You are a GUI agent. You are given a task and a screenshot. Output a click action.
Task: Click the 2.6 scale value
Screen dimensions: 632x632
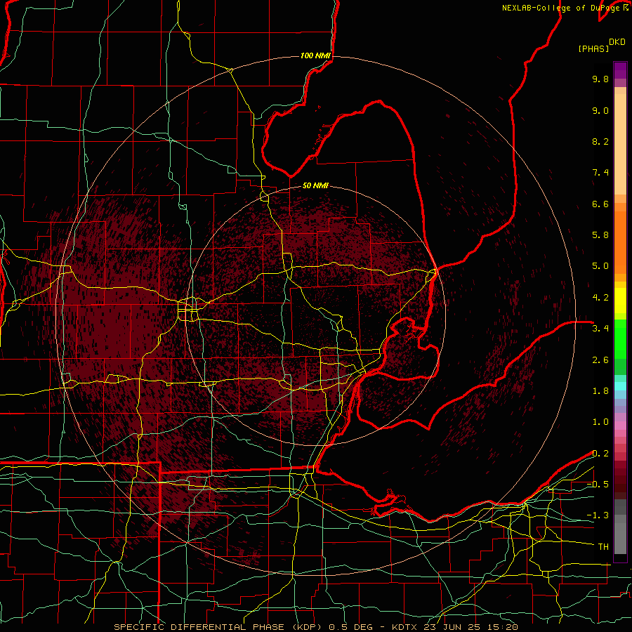click(600, 360)
